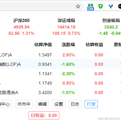
Task: Open the green shield extension icon
Action: [101, 6]
